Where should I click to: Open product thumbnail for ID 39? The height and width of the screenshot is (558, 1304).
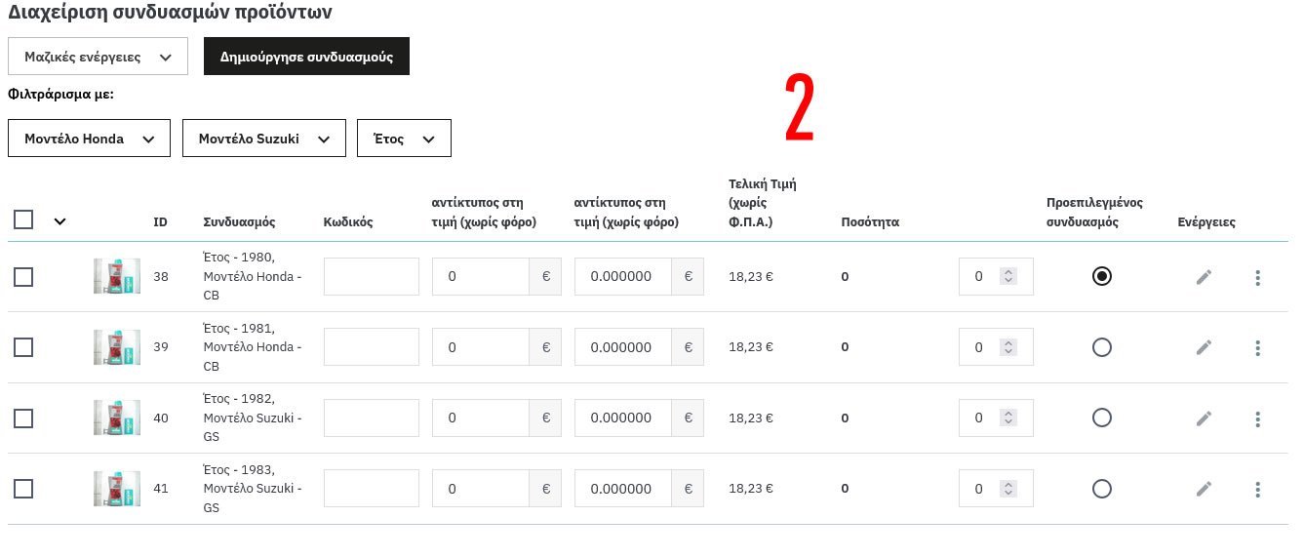point(117,347)
